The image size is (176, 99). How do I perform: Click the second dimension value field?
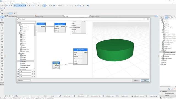click(x=25, y=74)
